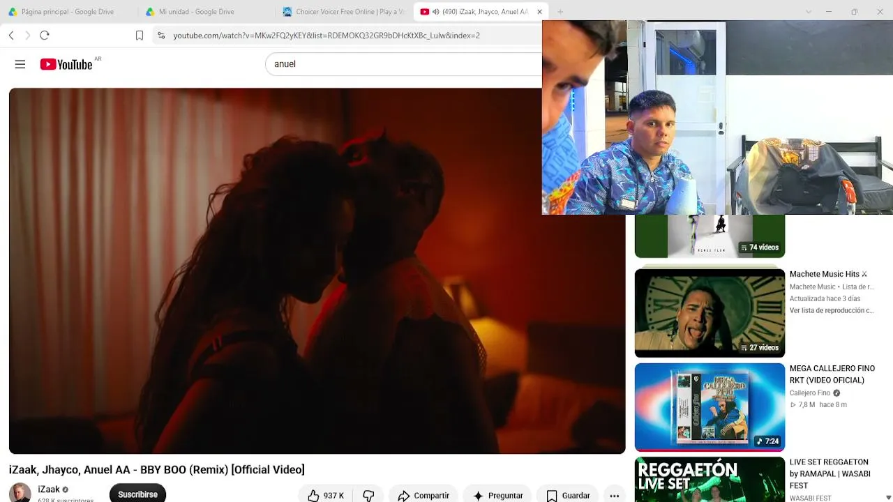Open MEGA CALLEJERO FINO RKT video thumbnail
Viewport: 893px width, 502px height.
pyautogui.click(x=710, y=407)
